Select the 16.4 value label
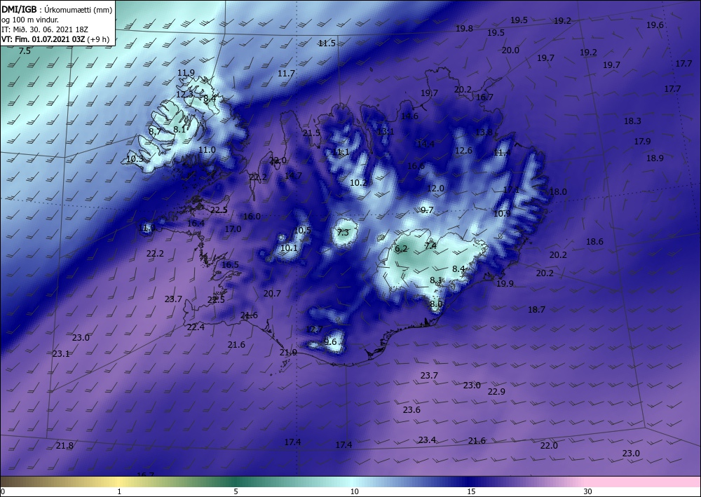Screen dimensions: 701x497 [x=196, y=223]
